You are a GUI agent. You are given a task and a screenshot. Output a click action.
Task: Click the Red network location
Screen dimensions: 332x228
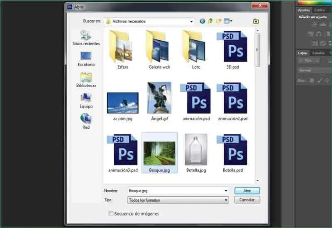86,120
